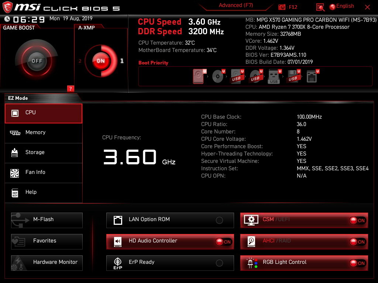Switch to Advanced (F7) mode
This screenshot has width=378, height=283.
(236, 5)
